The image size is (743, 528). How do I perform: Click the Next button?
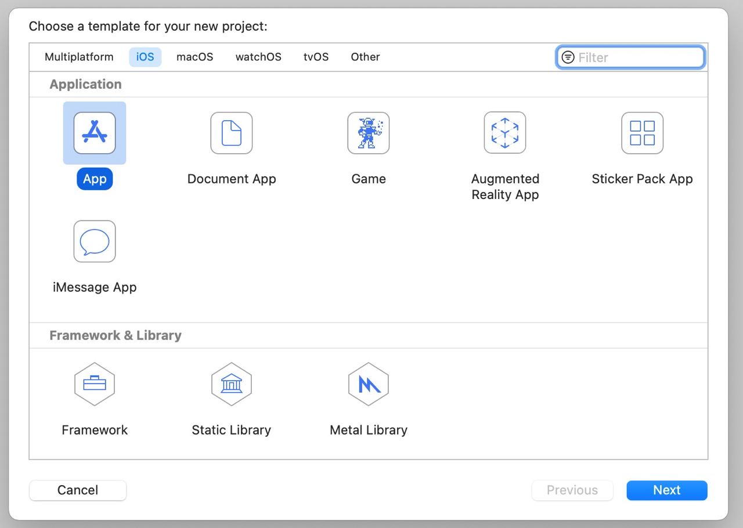pyautogui.click(x=667, y=490)
